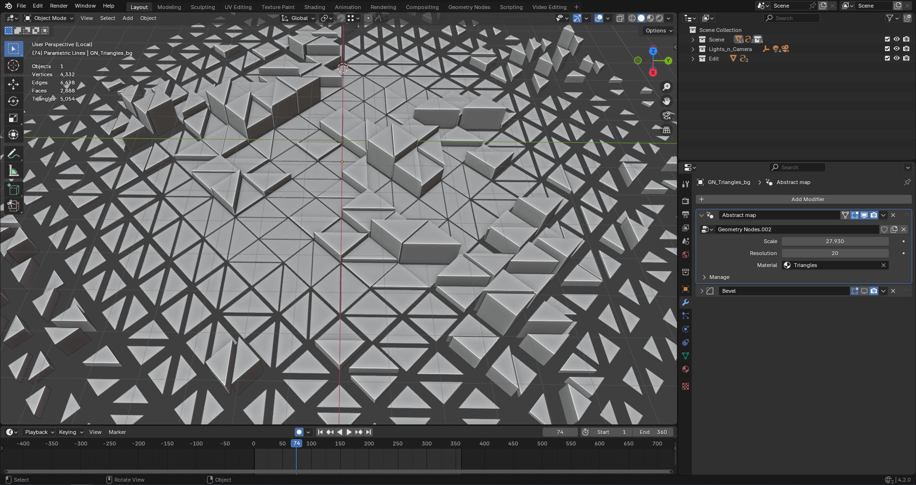The width and height of the screenshot is (916, 485).
Task: Open Object Data properties tab
Action: click(x=686, y=356)
